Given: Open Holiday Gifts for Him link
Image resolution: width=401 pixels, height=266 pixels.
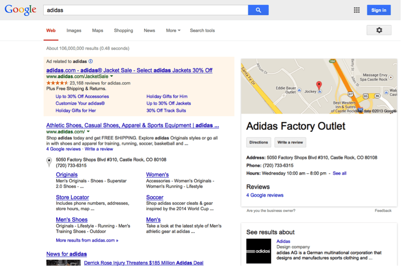Looking at the screenshot, I should coord(167,96).
